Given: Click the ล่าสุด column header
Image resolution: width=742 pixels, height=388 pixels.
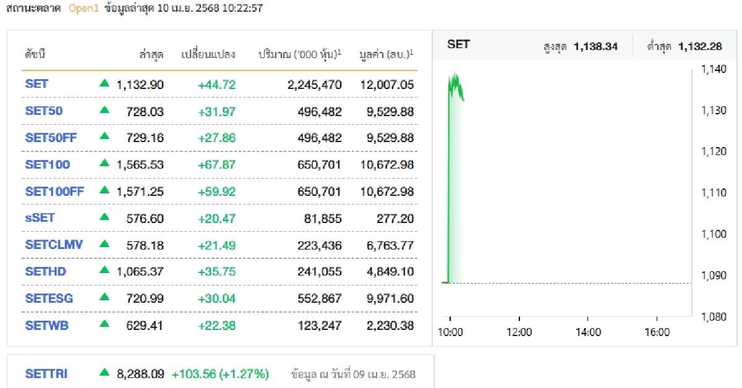Looking at the screenshot, I should (x=151, y=54).
